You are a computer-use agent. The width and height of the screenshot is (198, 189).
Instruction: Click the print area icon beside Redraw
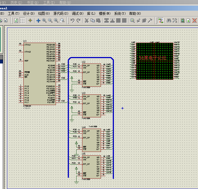point(6,21)
